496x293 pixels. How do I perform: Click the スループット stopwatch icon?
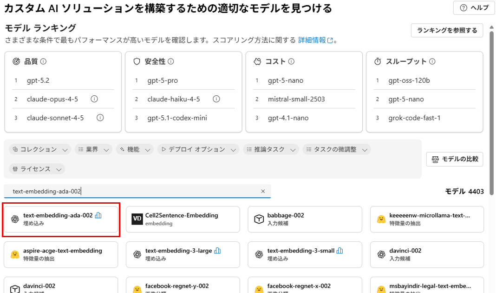pos(378,61)
